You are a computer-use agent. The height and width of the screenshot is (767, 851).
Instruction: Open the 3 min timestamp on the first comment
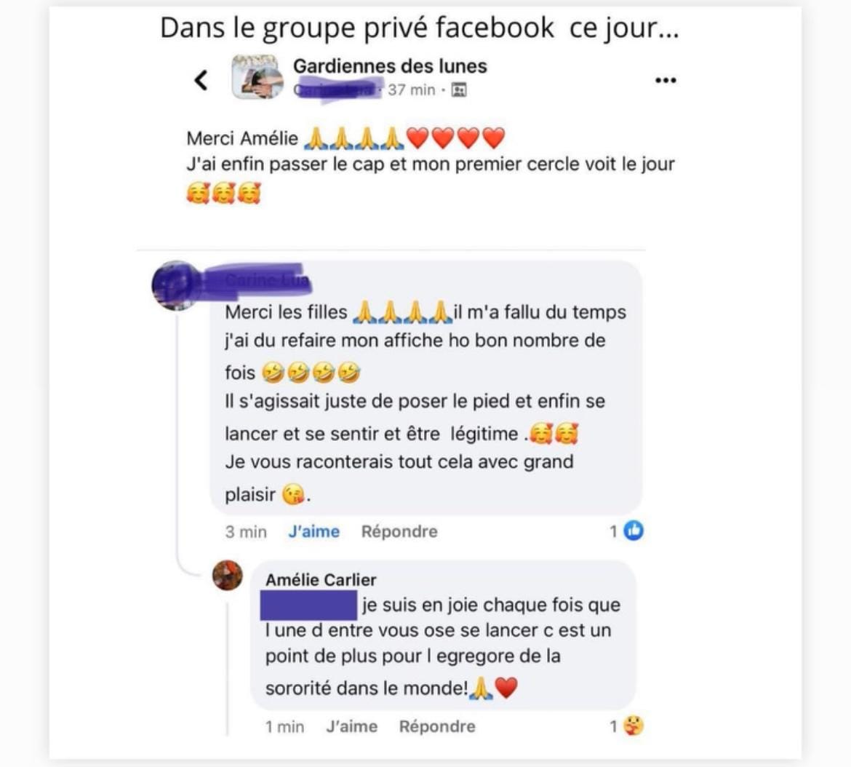click(x=246, y=531)
